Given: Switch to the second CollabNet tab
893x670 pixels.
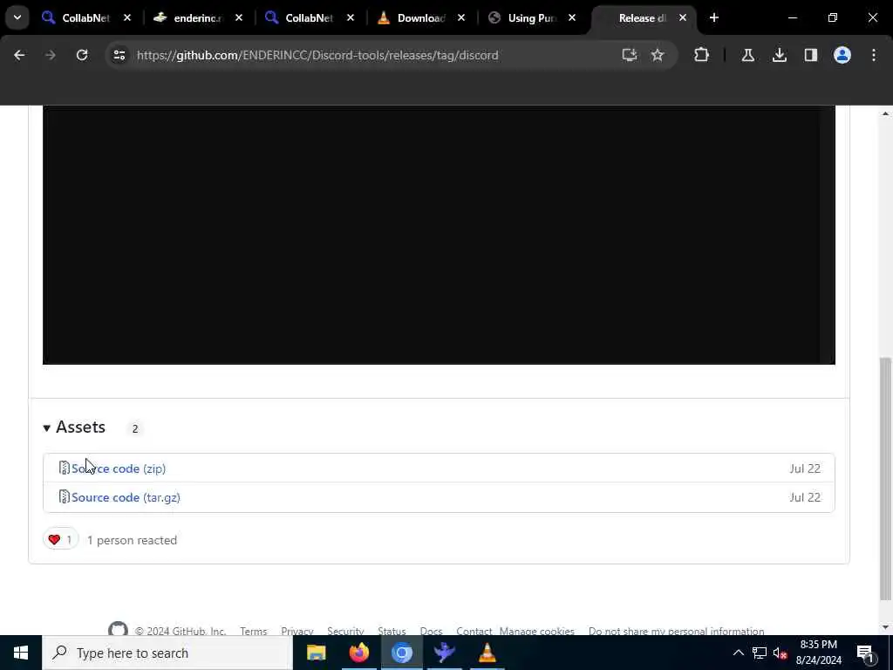Looking at the screenshot, I should pyautogui.click(x=309, y=18).
